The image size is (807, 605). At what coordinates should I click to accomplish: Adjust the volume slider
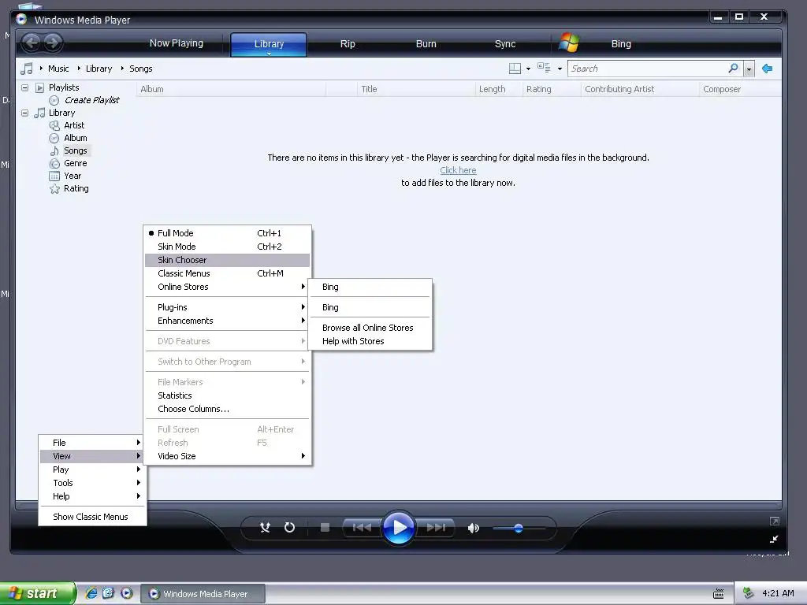pyautogui.click(x=519, y=529)
